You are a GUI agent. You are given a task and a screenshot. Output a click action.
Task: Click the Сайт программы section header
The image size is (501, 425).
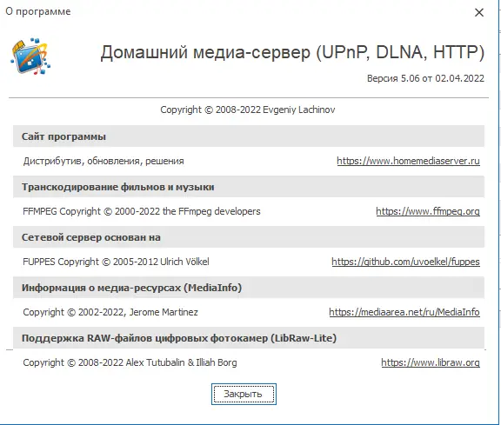pyautogui.click(x=249, y=136)
